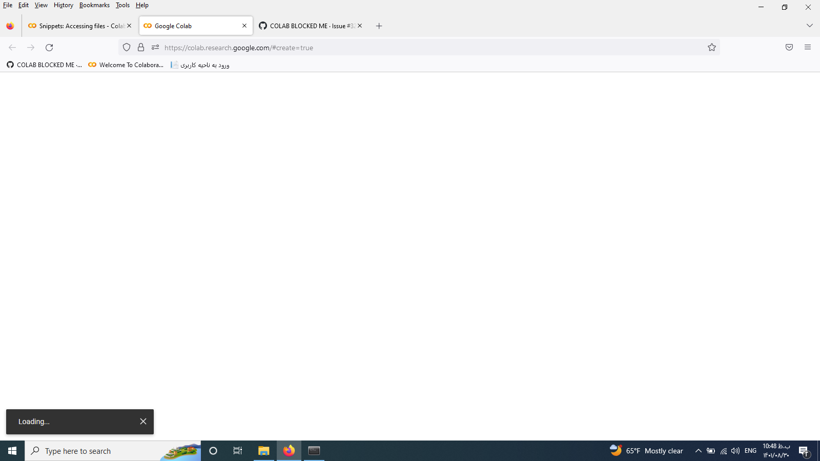Reload the current Colab page
Image resolution: width=820 pixels, height=461 pixels.
(x=49, y=47)
